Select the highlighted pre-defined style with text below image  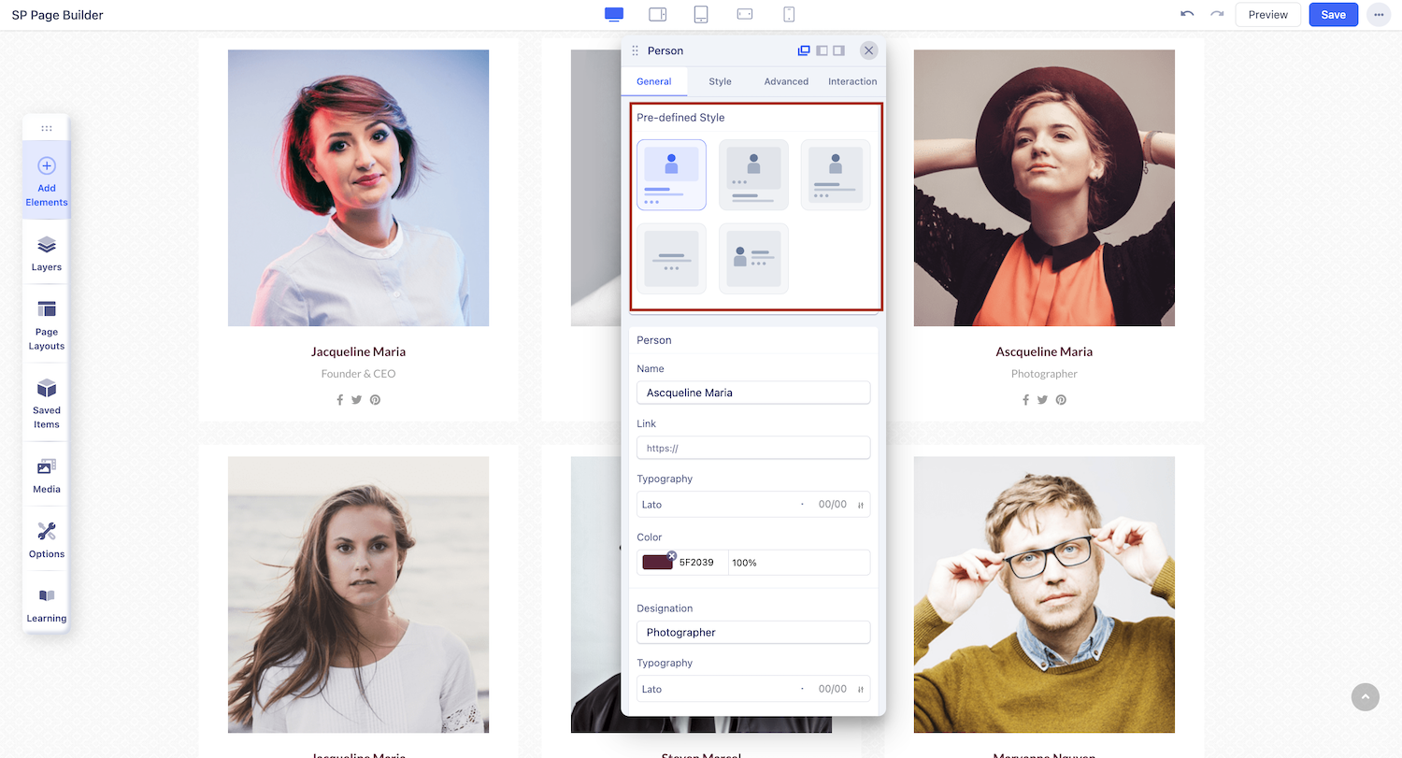[x=671, y=175]
